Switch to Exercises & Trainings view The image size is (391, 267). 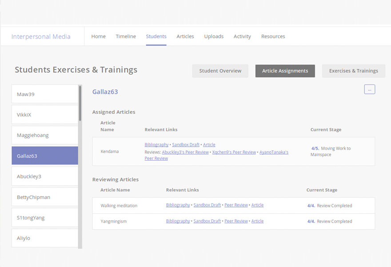[354, 71]
